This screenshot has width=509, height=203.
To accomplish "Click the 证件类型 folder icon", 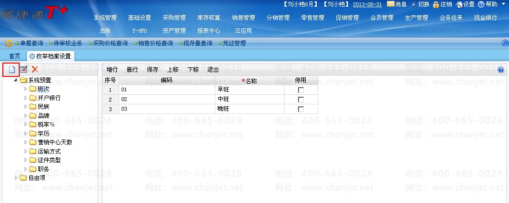I will (x=33, y=160).
